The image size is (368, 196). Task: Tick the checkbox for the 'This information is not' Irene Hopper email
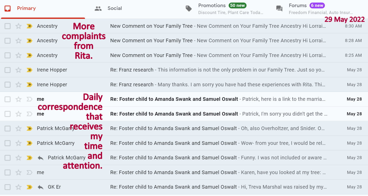coord(8,70)
